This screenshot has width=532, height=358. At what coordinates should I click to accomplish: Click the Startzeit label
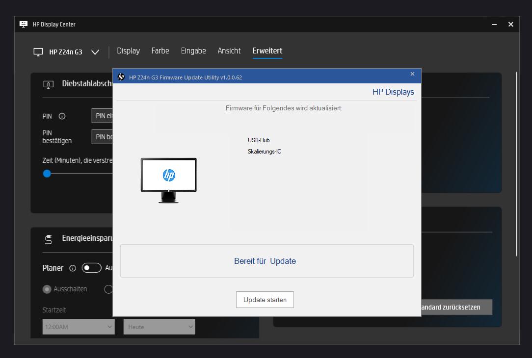pyautogui.click(x=54, y=310)
